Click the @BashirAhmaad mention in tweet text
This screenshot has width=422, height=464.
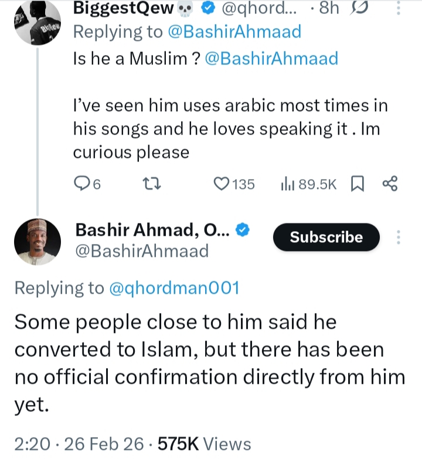point(271,59)
